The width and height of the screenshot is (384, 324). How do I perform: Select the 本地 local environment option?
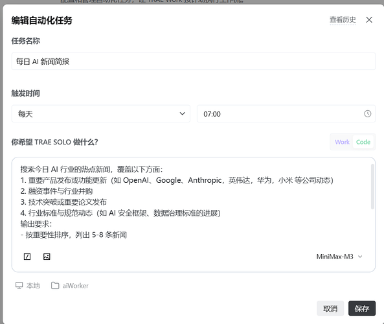pyautogui.click(x=28, y=286)
